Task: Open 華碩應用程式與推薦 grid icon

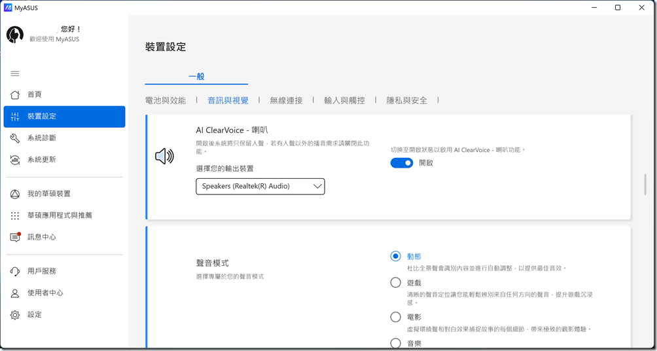Action: [x=15, y=215]
